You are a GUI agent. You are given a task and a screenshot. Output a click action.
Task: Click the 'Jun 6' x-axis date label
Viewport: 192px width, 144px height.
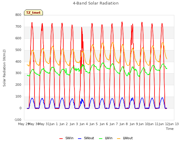pos(104,124)
